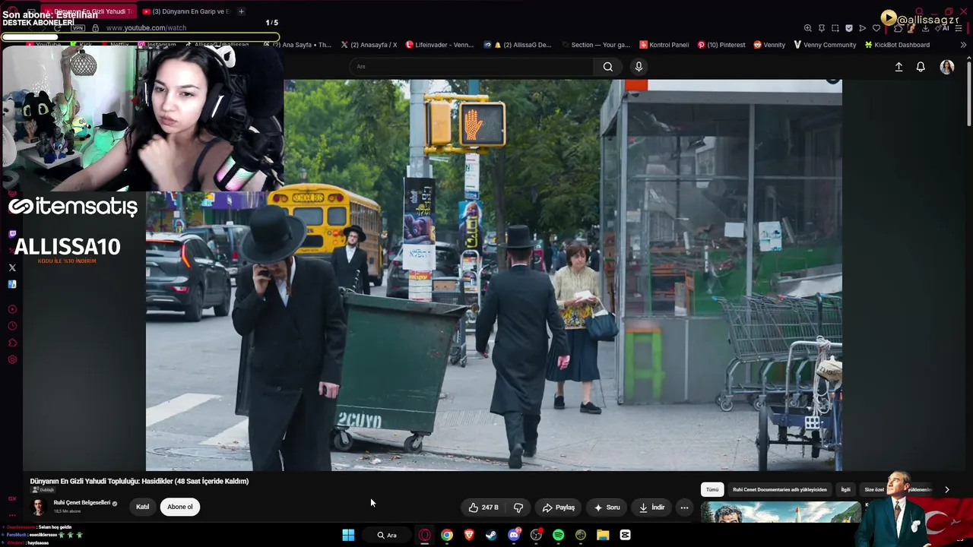
Task: Open the Windows Start menu
Action: point(348,535)
